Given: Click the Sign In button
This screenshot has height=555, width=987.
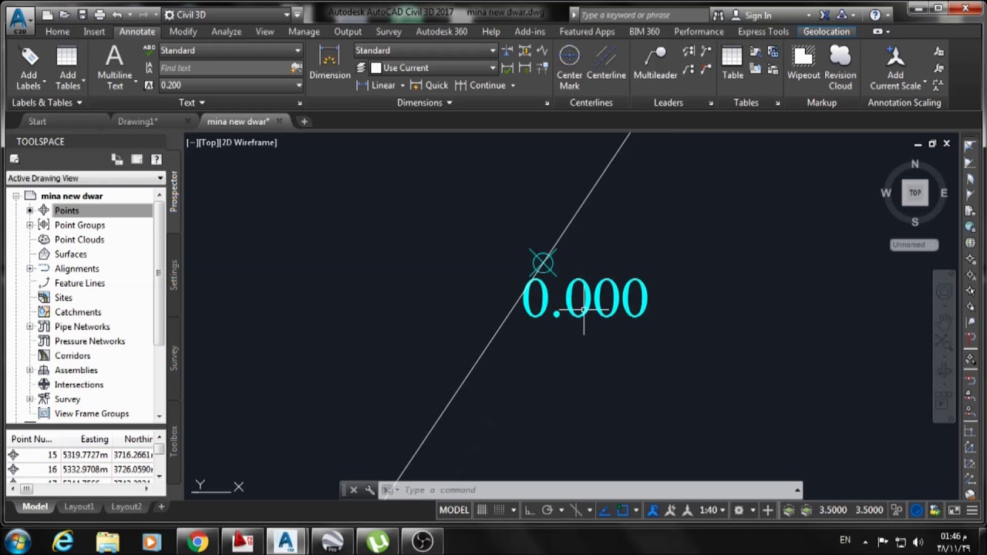Looking at the screenshot, I should 752,15.
